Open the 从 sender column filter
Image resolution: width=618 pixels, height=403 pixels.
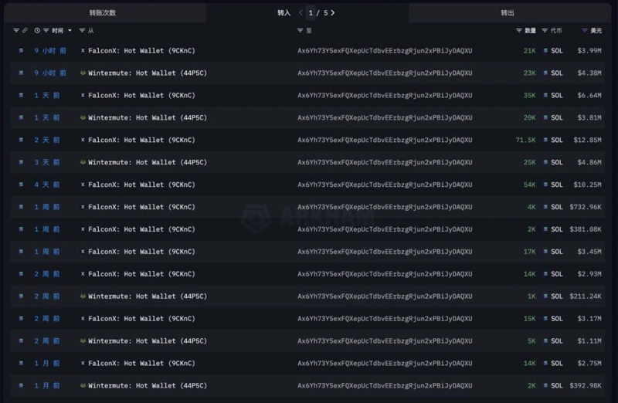pyautogui.click(x=83, y=31)
